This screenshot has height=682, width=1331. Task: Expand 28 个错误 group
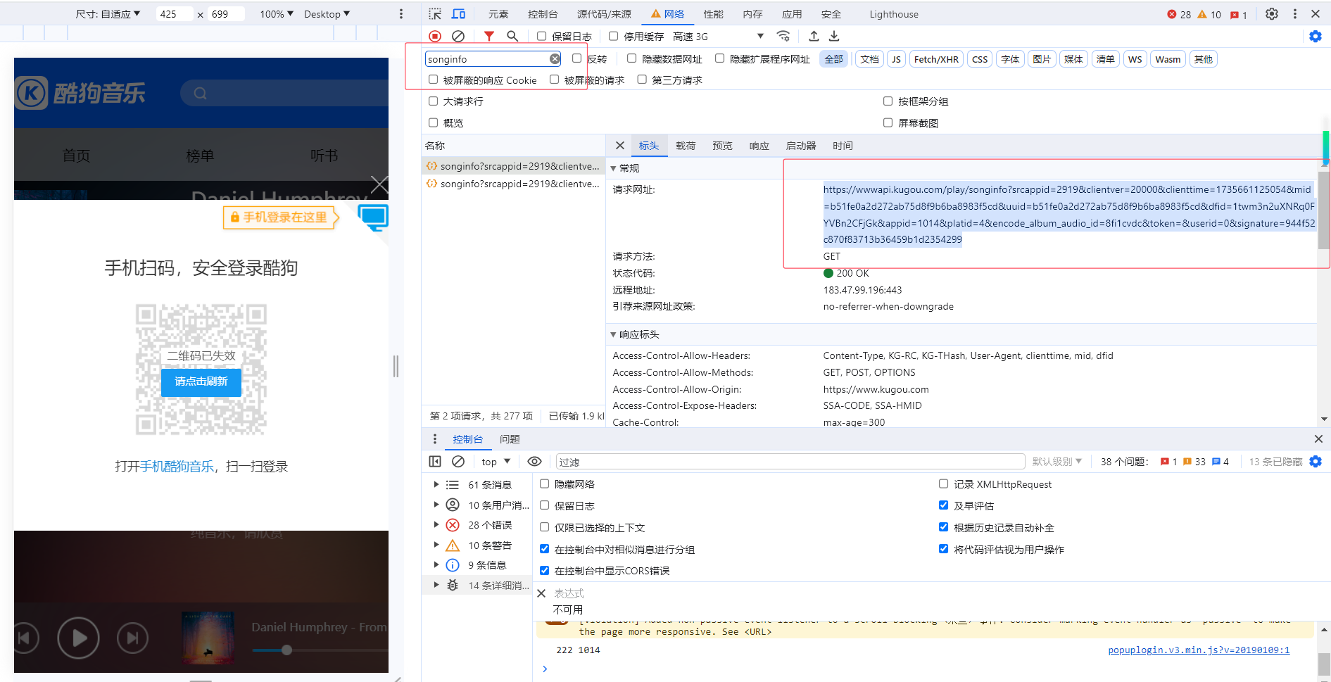436,524
